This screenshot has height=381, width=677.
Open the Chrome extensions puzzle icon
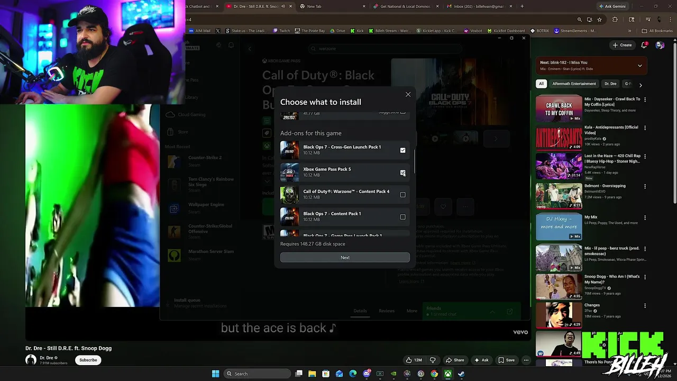(x=615, y=20)
